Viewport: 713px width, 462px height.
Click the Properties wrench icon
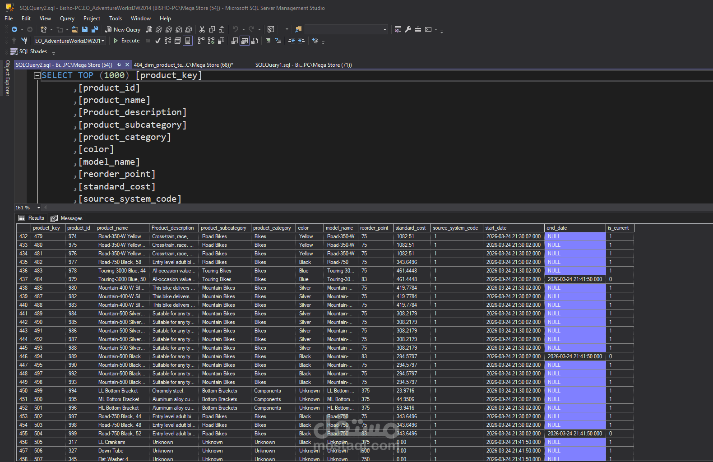tap(408, 29)
